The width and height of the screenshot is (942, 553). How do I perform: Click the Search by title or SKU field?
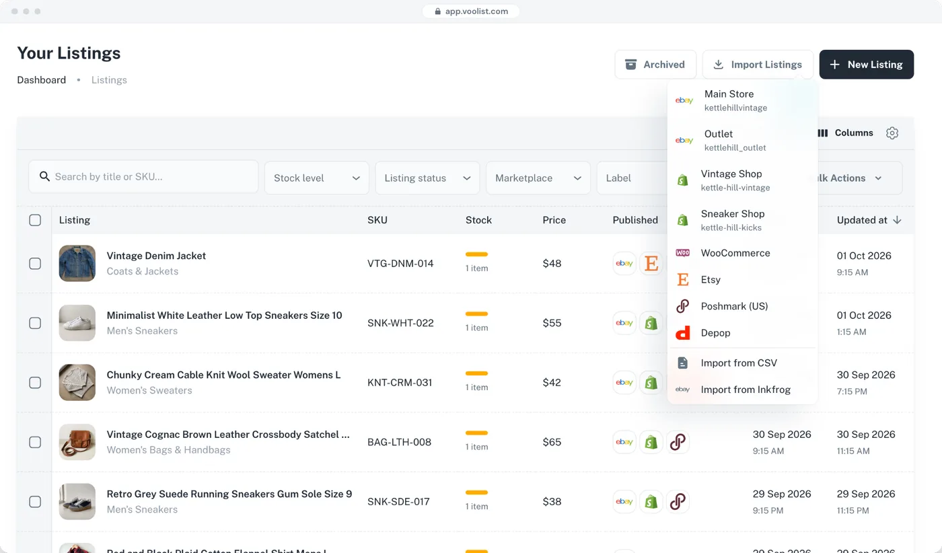tap(143, 176)
